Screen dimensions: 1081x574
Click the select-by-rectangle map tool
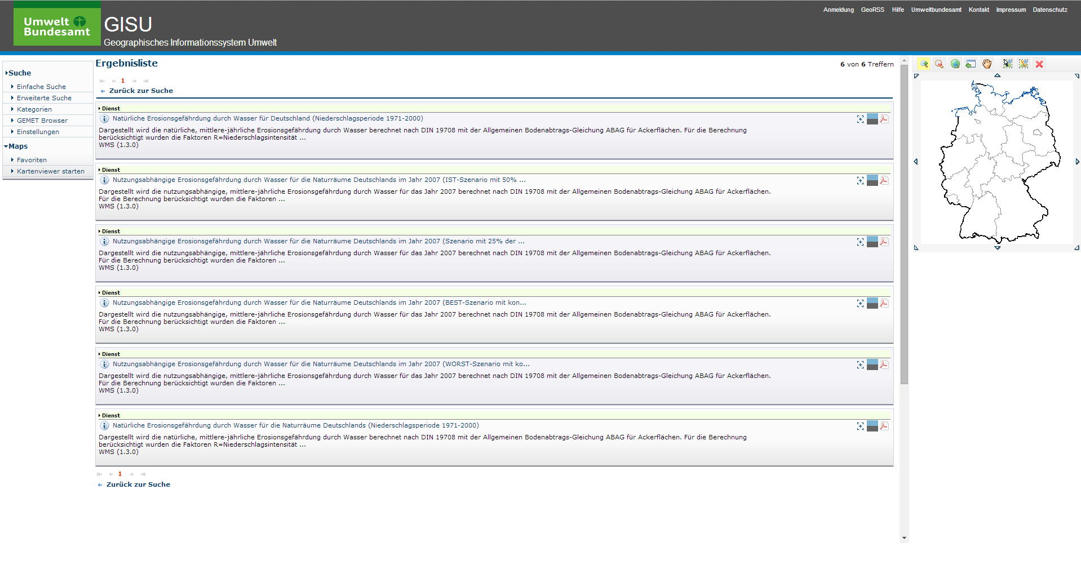coord(1007,64)
